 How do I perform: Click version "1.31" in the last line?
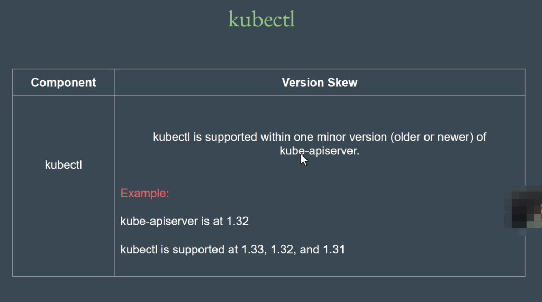(334, 249)
